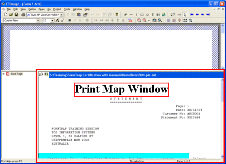This screenshot has height=164, width=226.
Task: Click the zoom in magnifier icon
Action: (139, 20)
